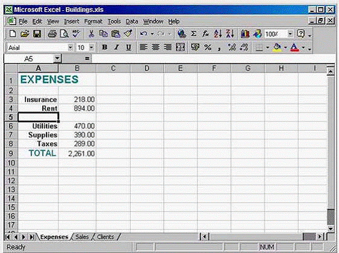Click the Save floppy disk icon
Image resolution: width=339 pixels, height=253 pixels.
coord(37,34)
